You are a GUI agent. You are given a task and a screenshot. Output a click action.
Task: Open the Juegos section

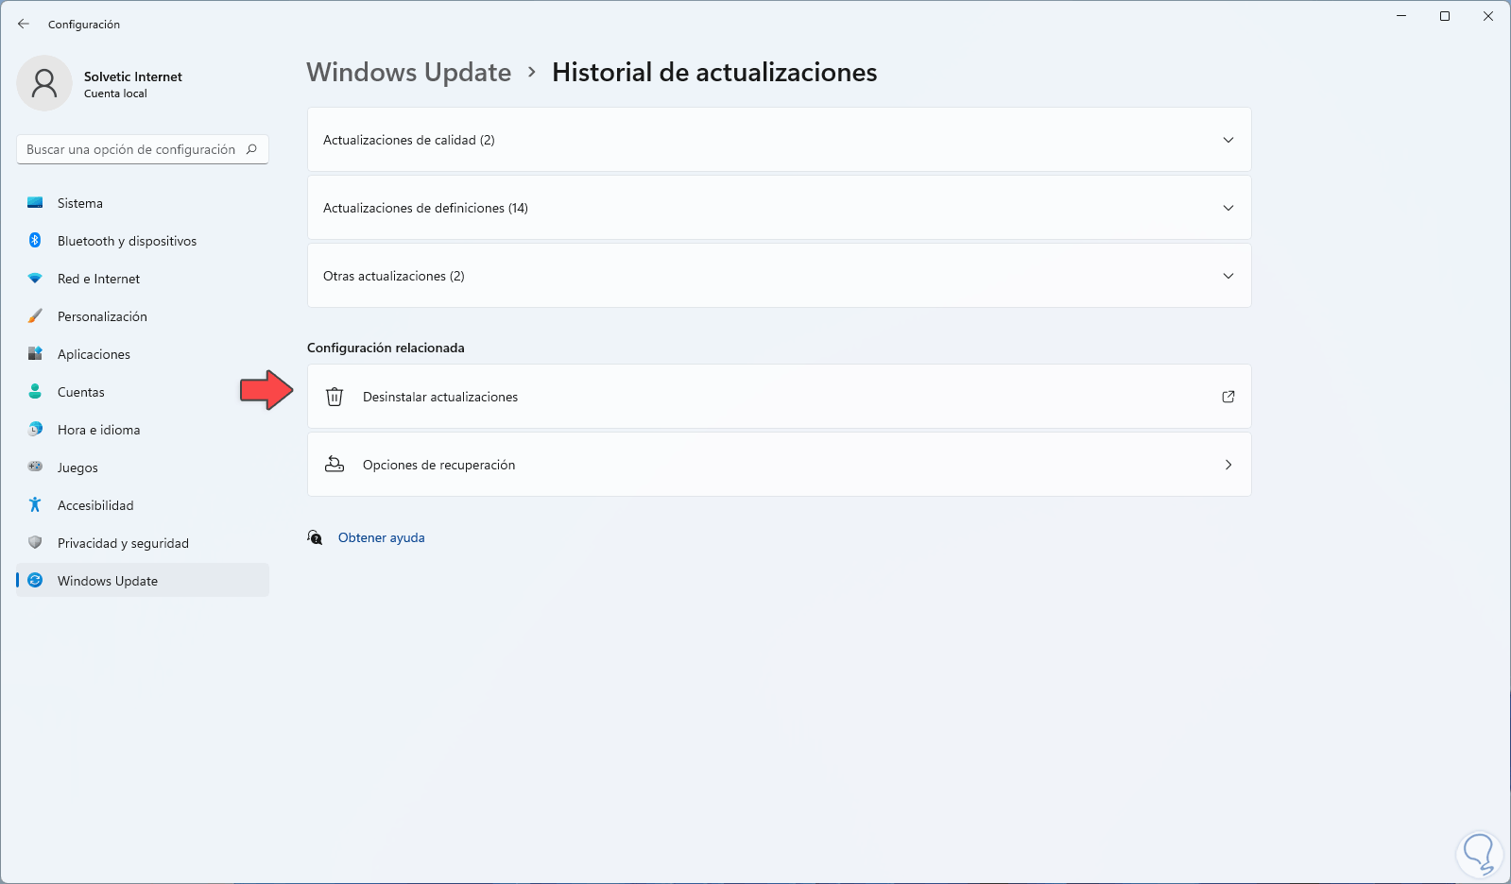click(x=143, y=467)
